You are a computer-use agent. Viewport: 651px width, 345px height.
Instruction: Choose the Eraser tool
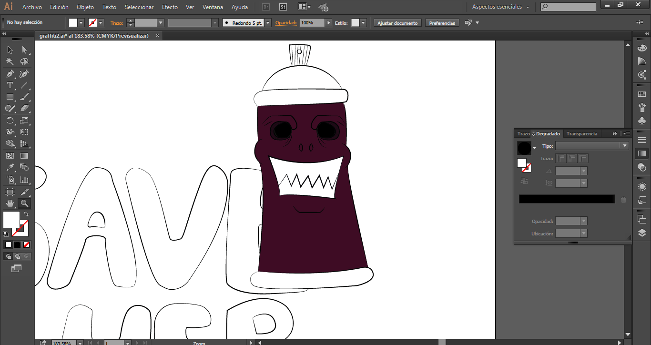point(24,109)
